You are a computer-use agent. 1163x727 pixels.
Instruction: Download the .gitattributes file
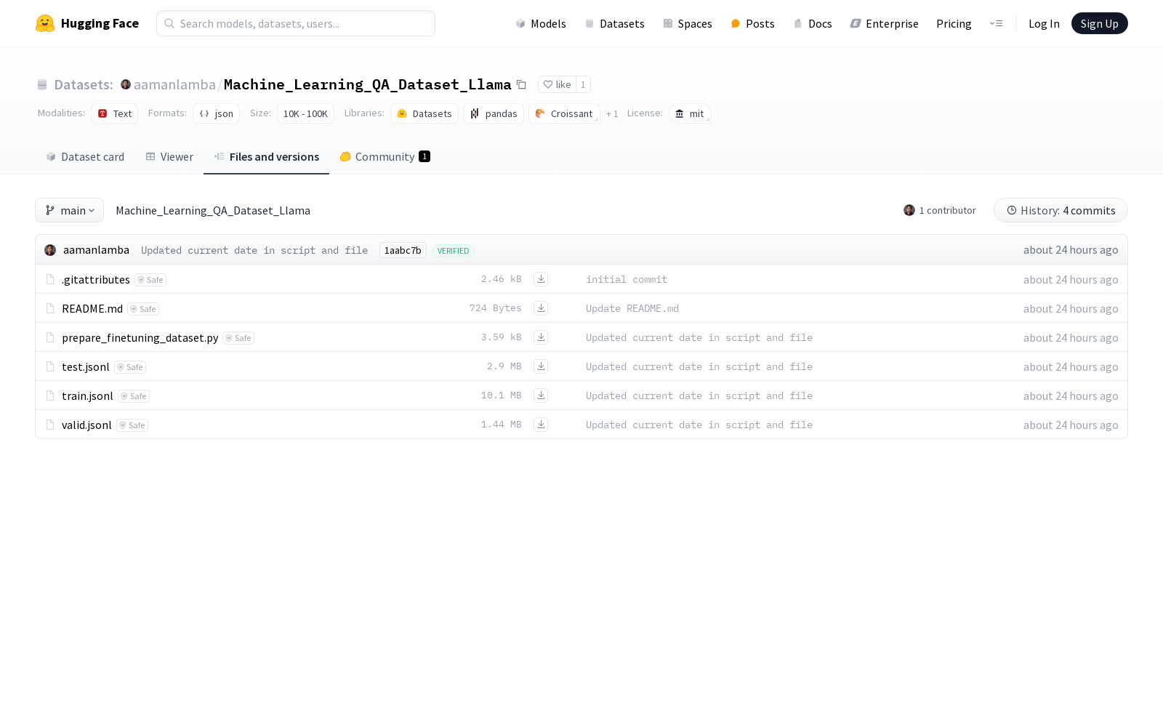pyautogui.click(x=541, y=279)
